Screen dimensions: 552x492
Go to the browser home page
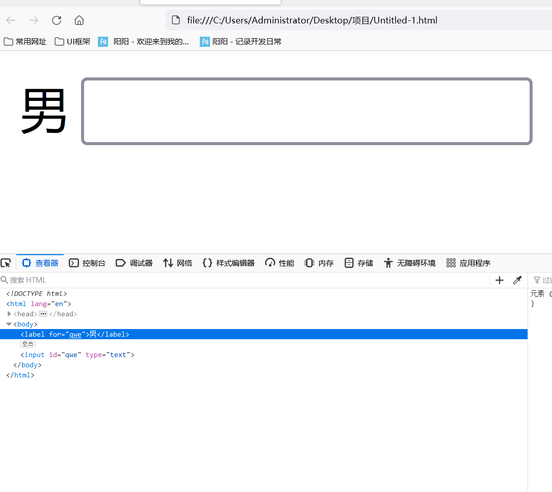click(78, 20)
